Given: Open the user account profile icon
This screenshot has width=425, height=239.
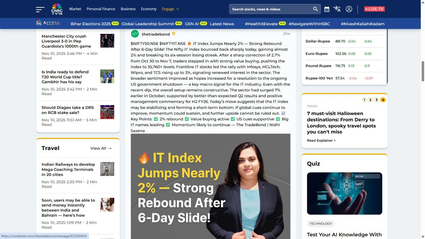Looking at the screenshot, I should [x=349, y=9].
